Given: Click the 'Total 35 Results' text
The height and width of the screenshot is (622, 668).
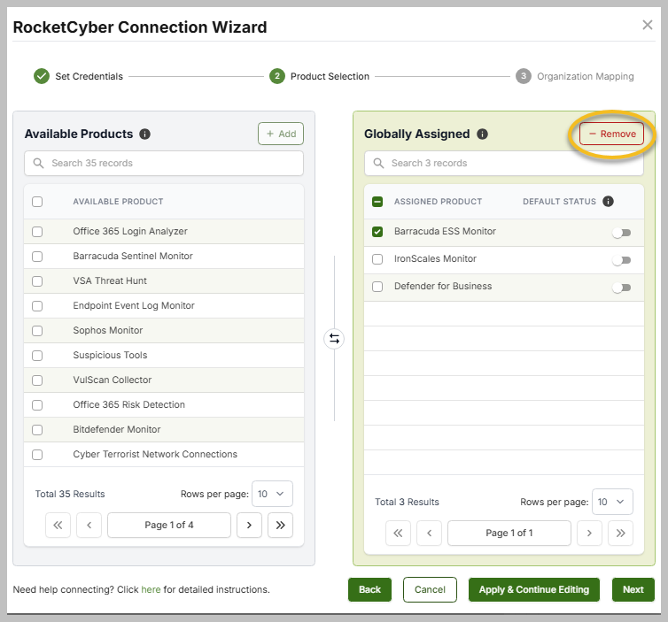Looking at the screenshot, I should pyautogui.click(x=70, y=494).
